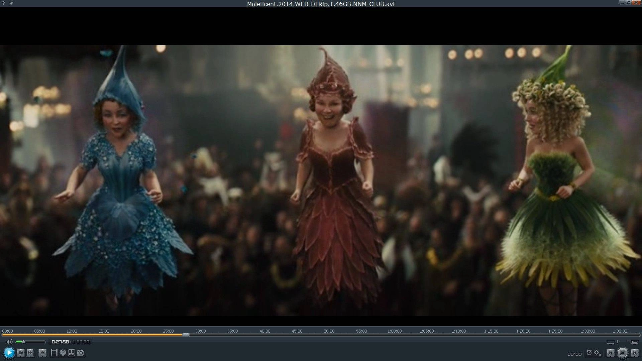
Task: Toggle the pin always-on-top icon
Action: coord(11,3)
